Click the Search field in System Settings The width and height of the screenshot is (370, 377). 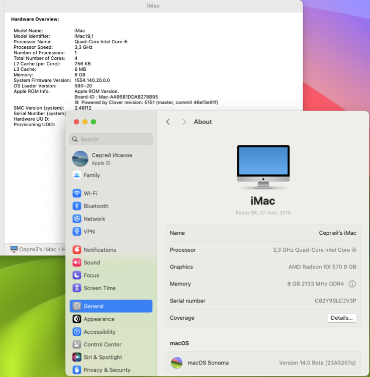pos(111,139)
